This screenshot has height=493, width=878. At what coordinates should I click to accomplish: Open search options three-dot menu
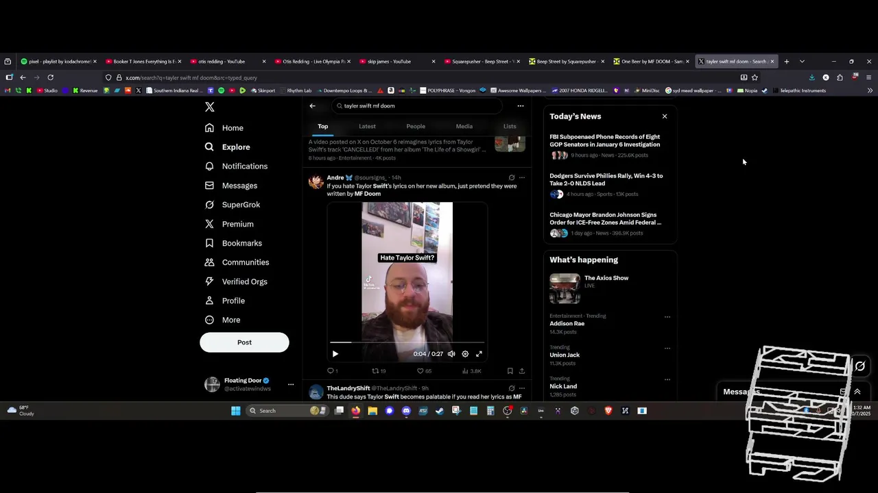pyautogui.click(x=521, y=106)
